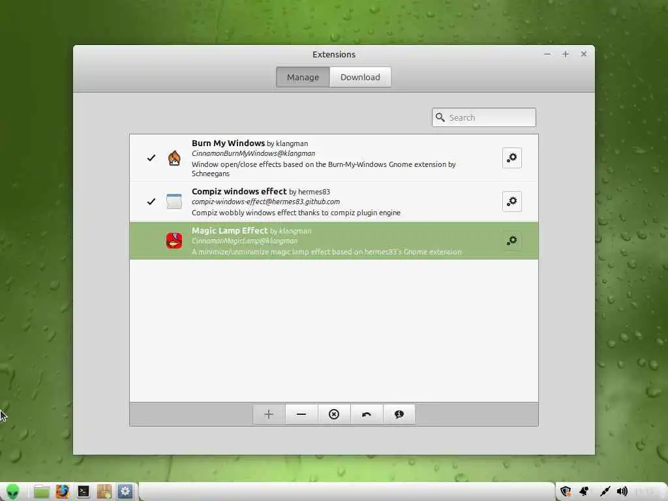Remove extension with minus button
The width and height of the screenshot is (668, 501).
(301, 414)
